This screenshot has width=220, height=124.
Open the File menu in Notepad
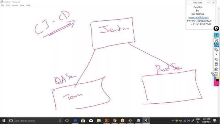pos(2,5)
